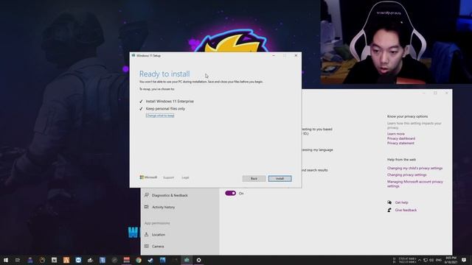Image resolution: width=472 pixels, height=265 pixels.
Task: Open 'Change what to keep' link
Action: [x=160, y=116]
